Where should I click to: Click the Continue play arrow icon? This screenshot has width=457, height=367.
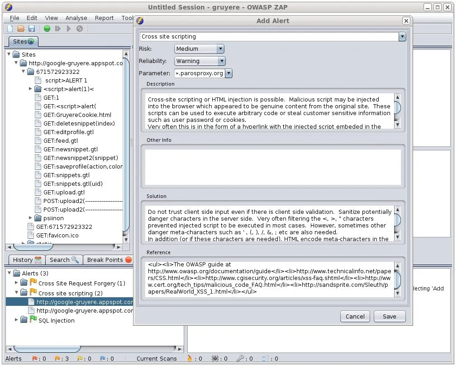tap(69, 29)
